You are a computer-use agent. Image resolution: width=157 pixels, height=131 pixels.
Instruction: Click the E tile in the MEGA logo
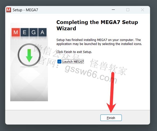pyautogui.click(x=25, y=32)
